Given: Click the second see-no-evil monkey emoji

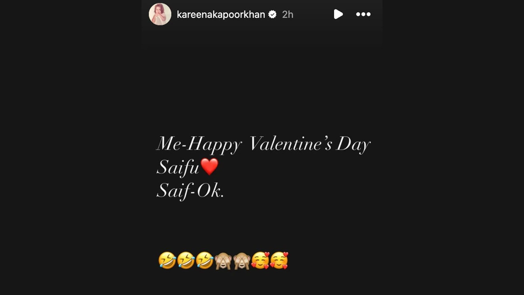Looking at the screenshot, I should point(241,260).
